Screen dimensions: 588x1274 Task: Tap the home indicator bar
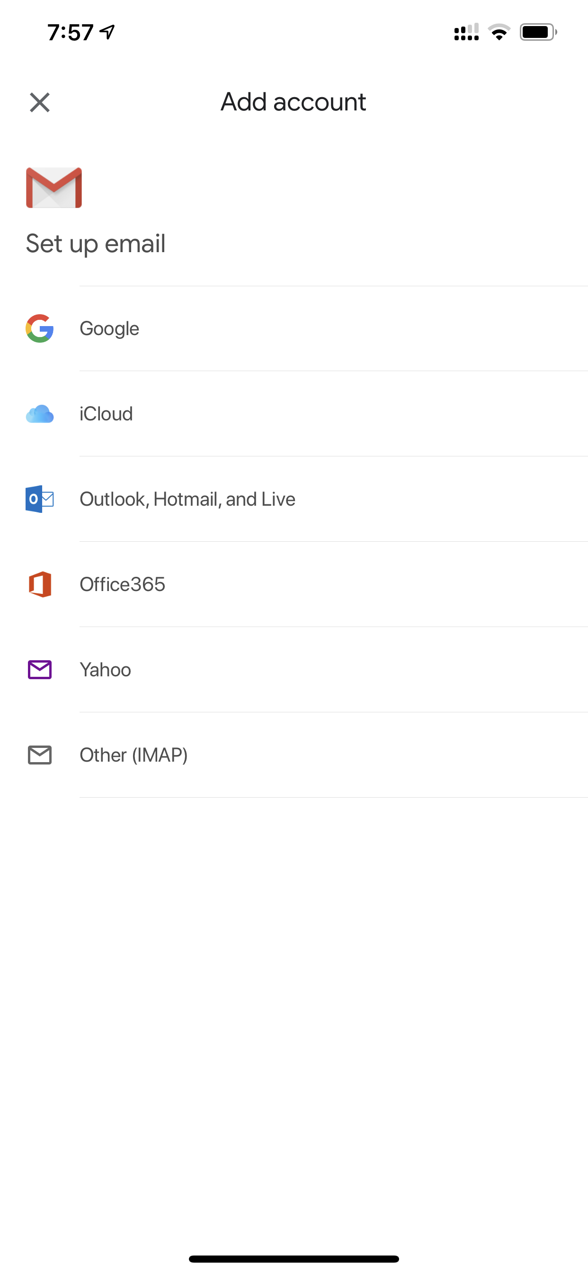(294, 1259)
